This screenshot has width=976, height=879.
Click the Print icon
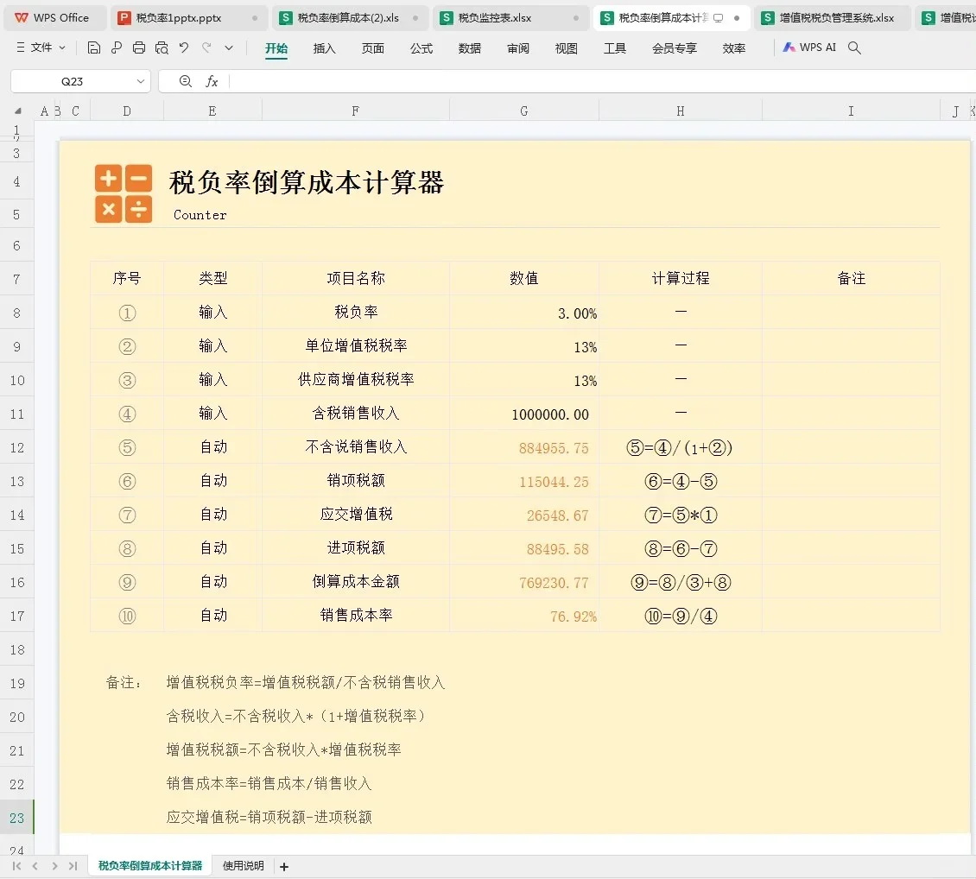[x=139, y=47]
